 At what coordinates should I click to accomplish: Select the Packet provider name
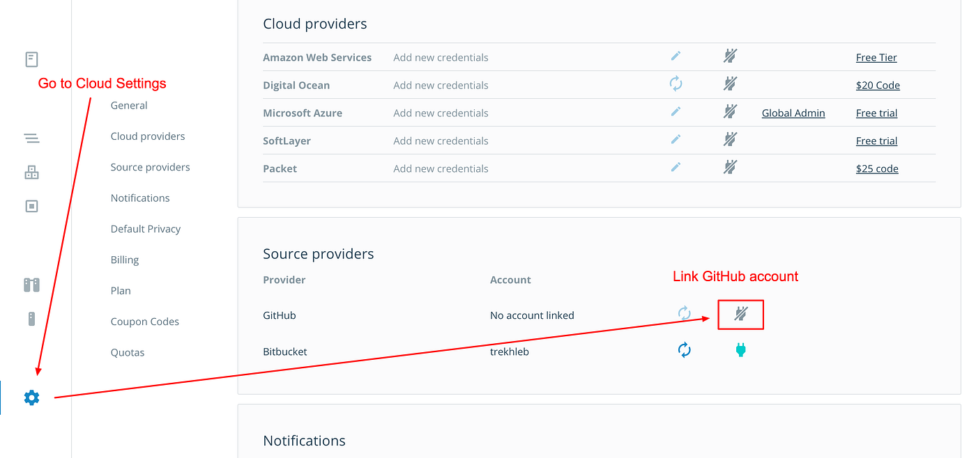tap(280, 169)
